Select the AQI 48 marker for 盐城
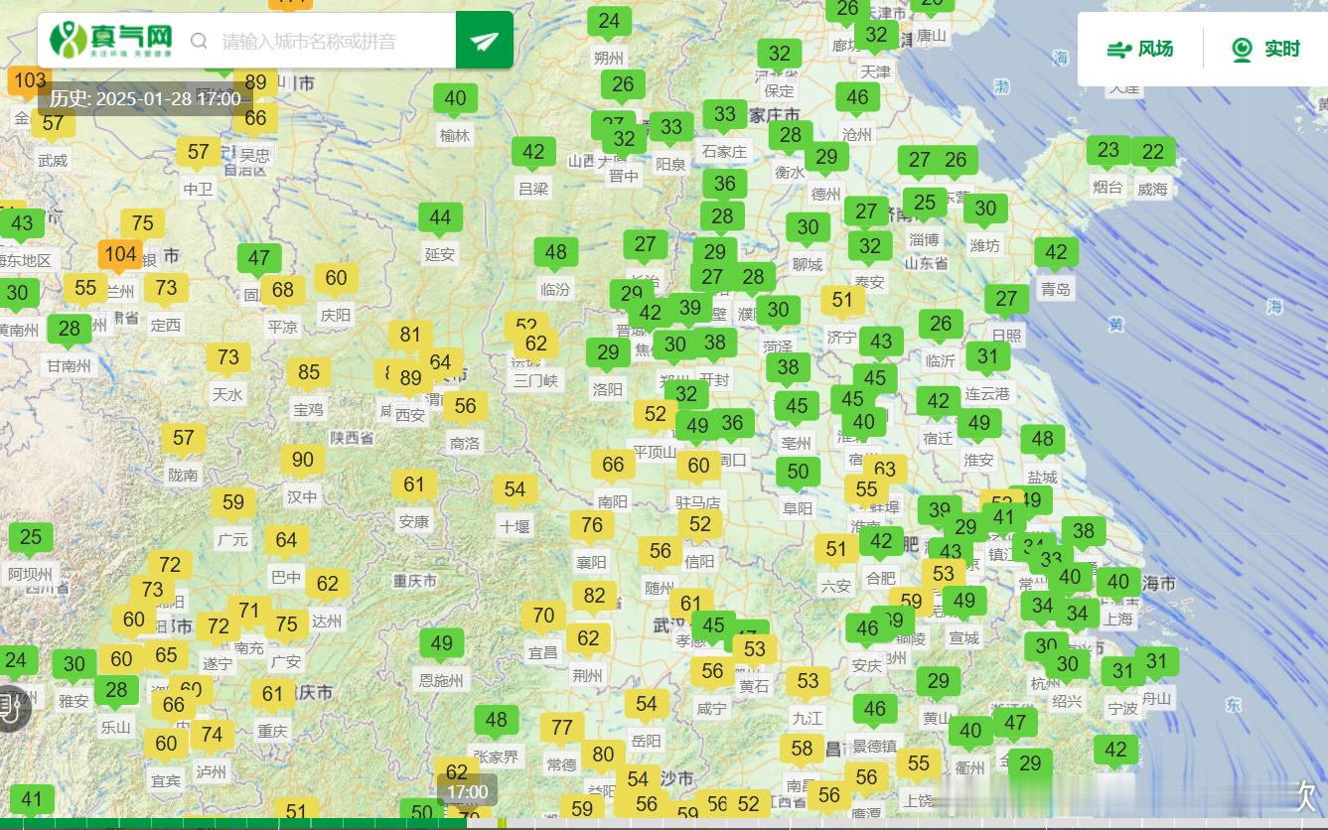 click(x=1042, y=439)
